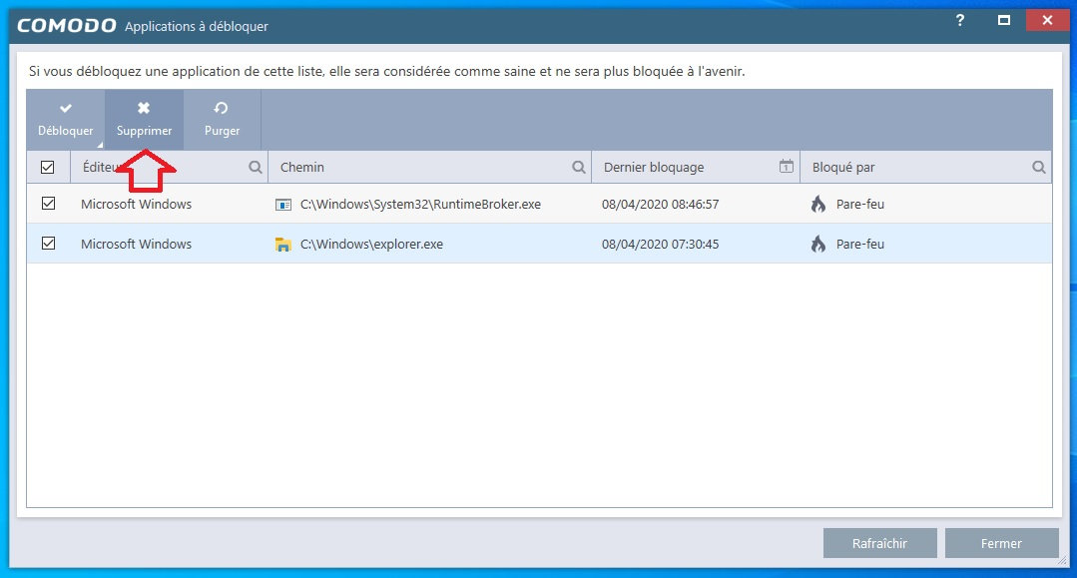Click the date 08/04/2020 07:30:45
1077x578 pixels.
(660, 244)
